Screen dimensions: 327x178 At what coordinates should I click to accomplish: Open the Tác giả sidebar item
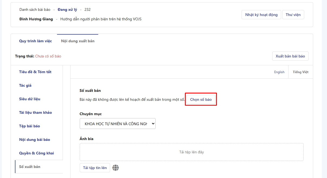coord(25,85)
